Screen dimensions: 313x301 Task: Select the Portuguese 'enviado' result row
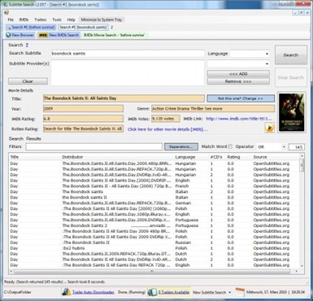point(154,225)
